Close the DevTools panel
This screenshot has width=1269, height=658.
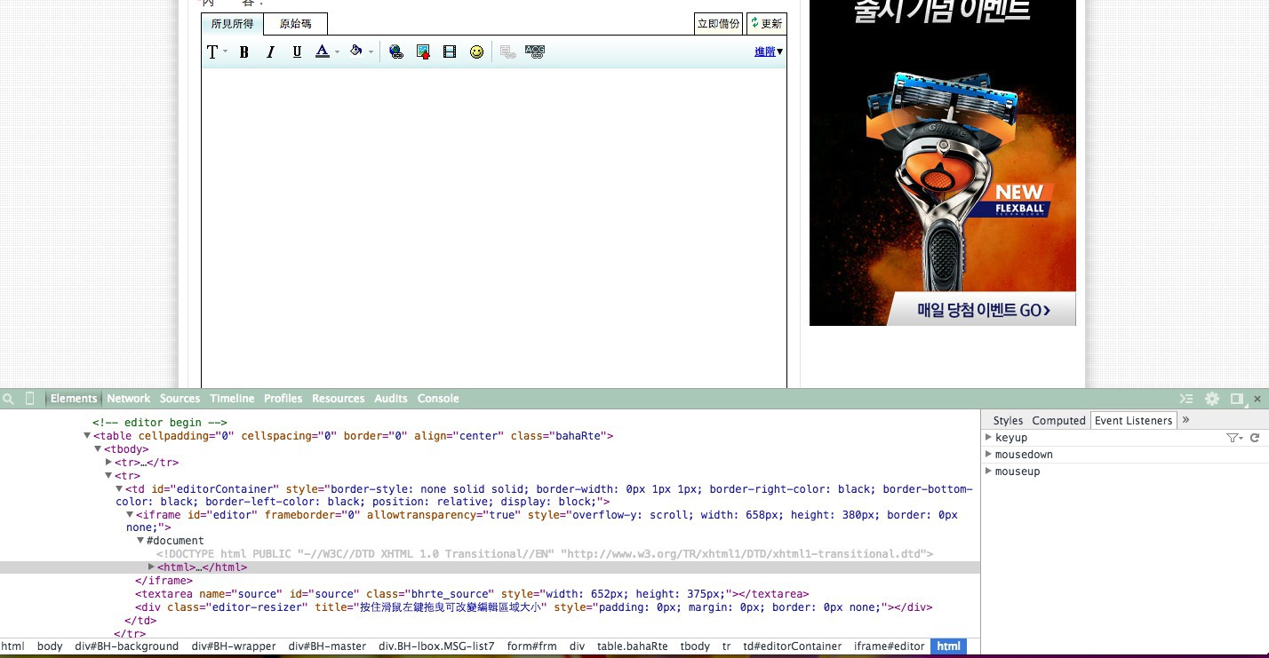(x=1257, y=399)
